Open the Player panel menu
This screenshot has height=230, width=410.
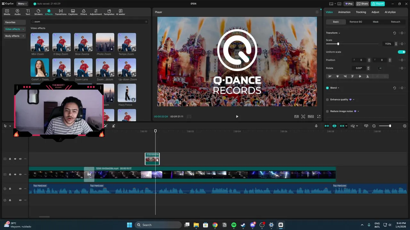pos(317,12)
